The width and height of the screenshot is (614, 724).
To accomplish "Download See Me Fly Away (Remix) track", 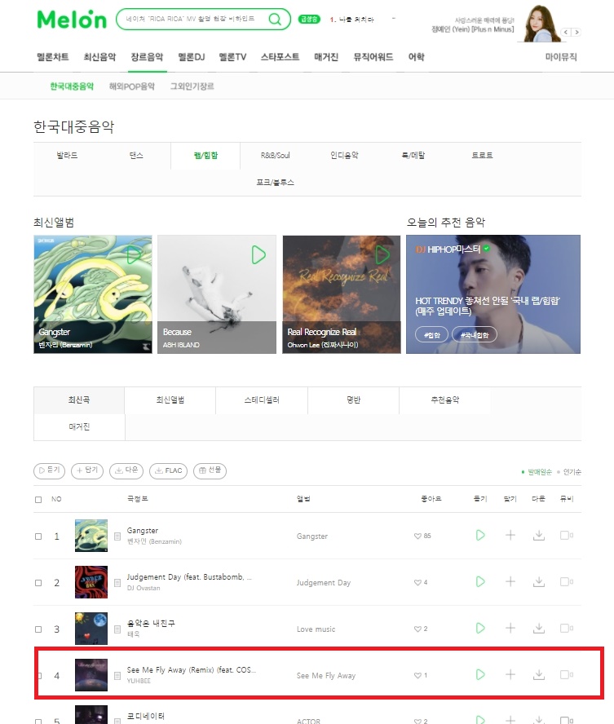I will click(539, 675).
